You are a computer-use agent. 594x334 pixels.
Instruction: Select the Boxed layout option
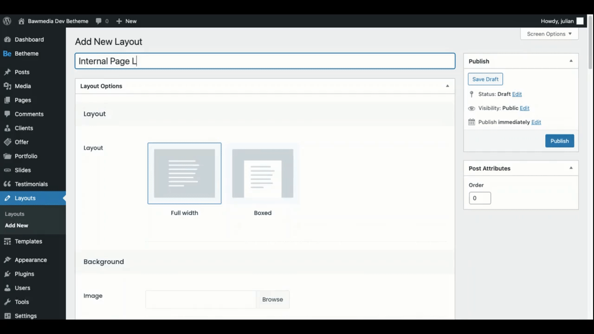(x=263, y=173)
